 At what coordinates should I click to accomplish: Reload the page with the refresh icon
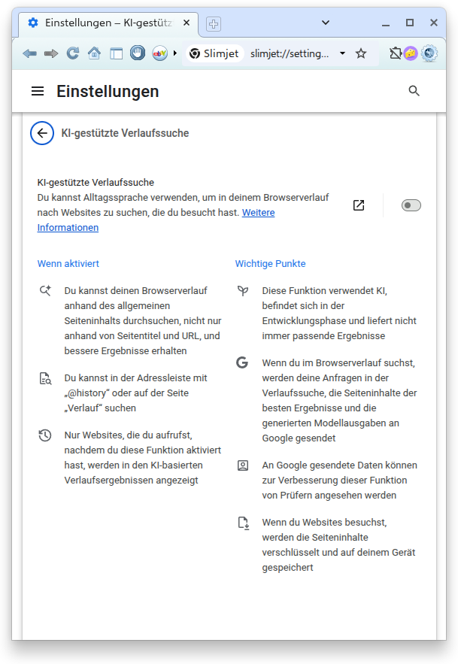pos(73,53)
